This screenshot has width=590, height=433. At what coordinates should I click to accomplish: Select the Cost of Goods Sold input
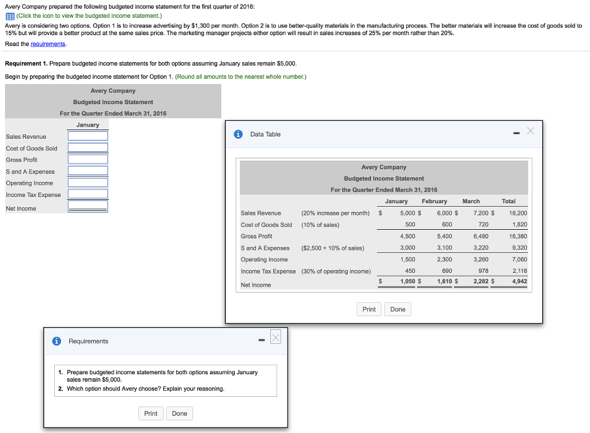(x=88, y=147)
